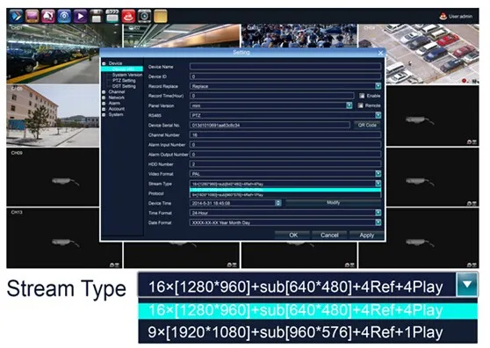
Task: Click the brown monitor icon in top toolbar
Action: point(32,17)
